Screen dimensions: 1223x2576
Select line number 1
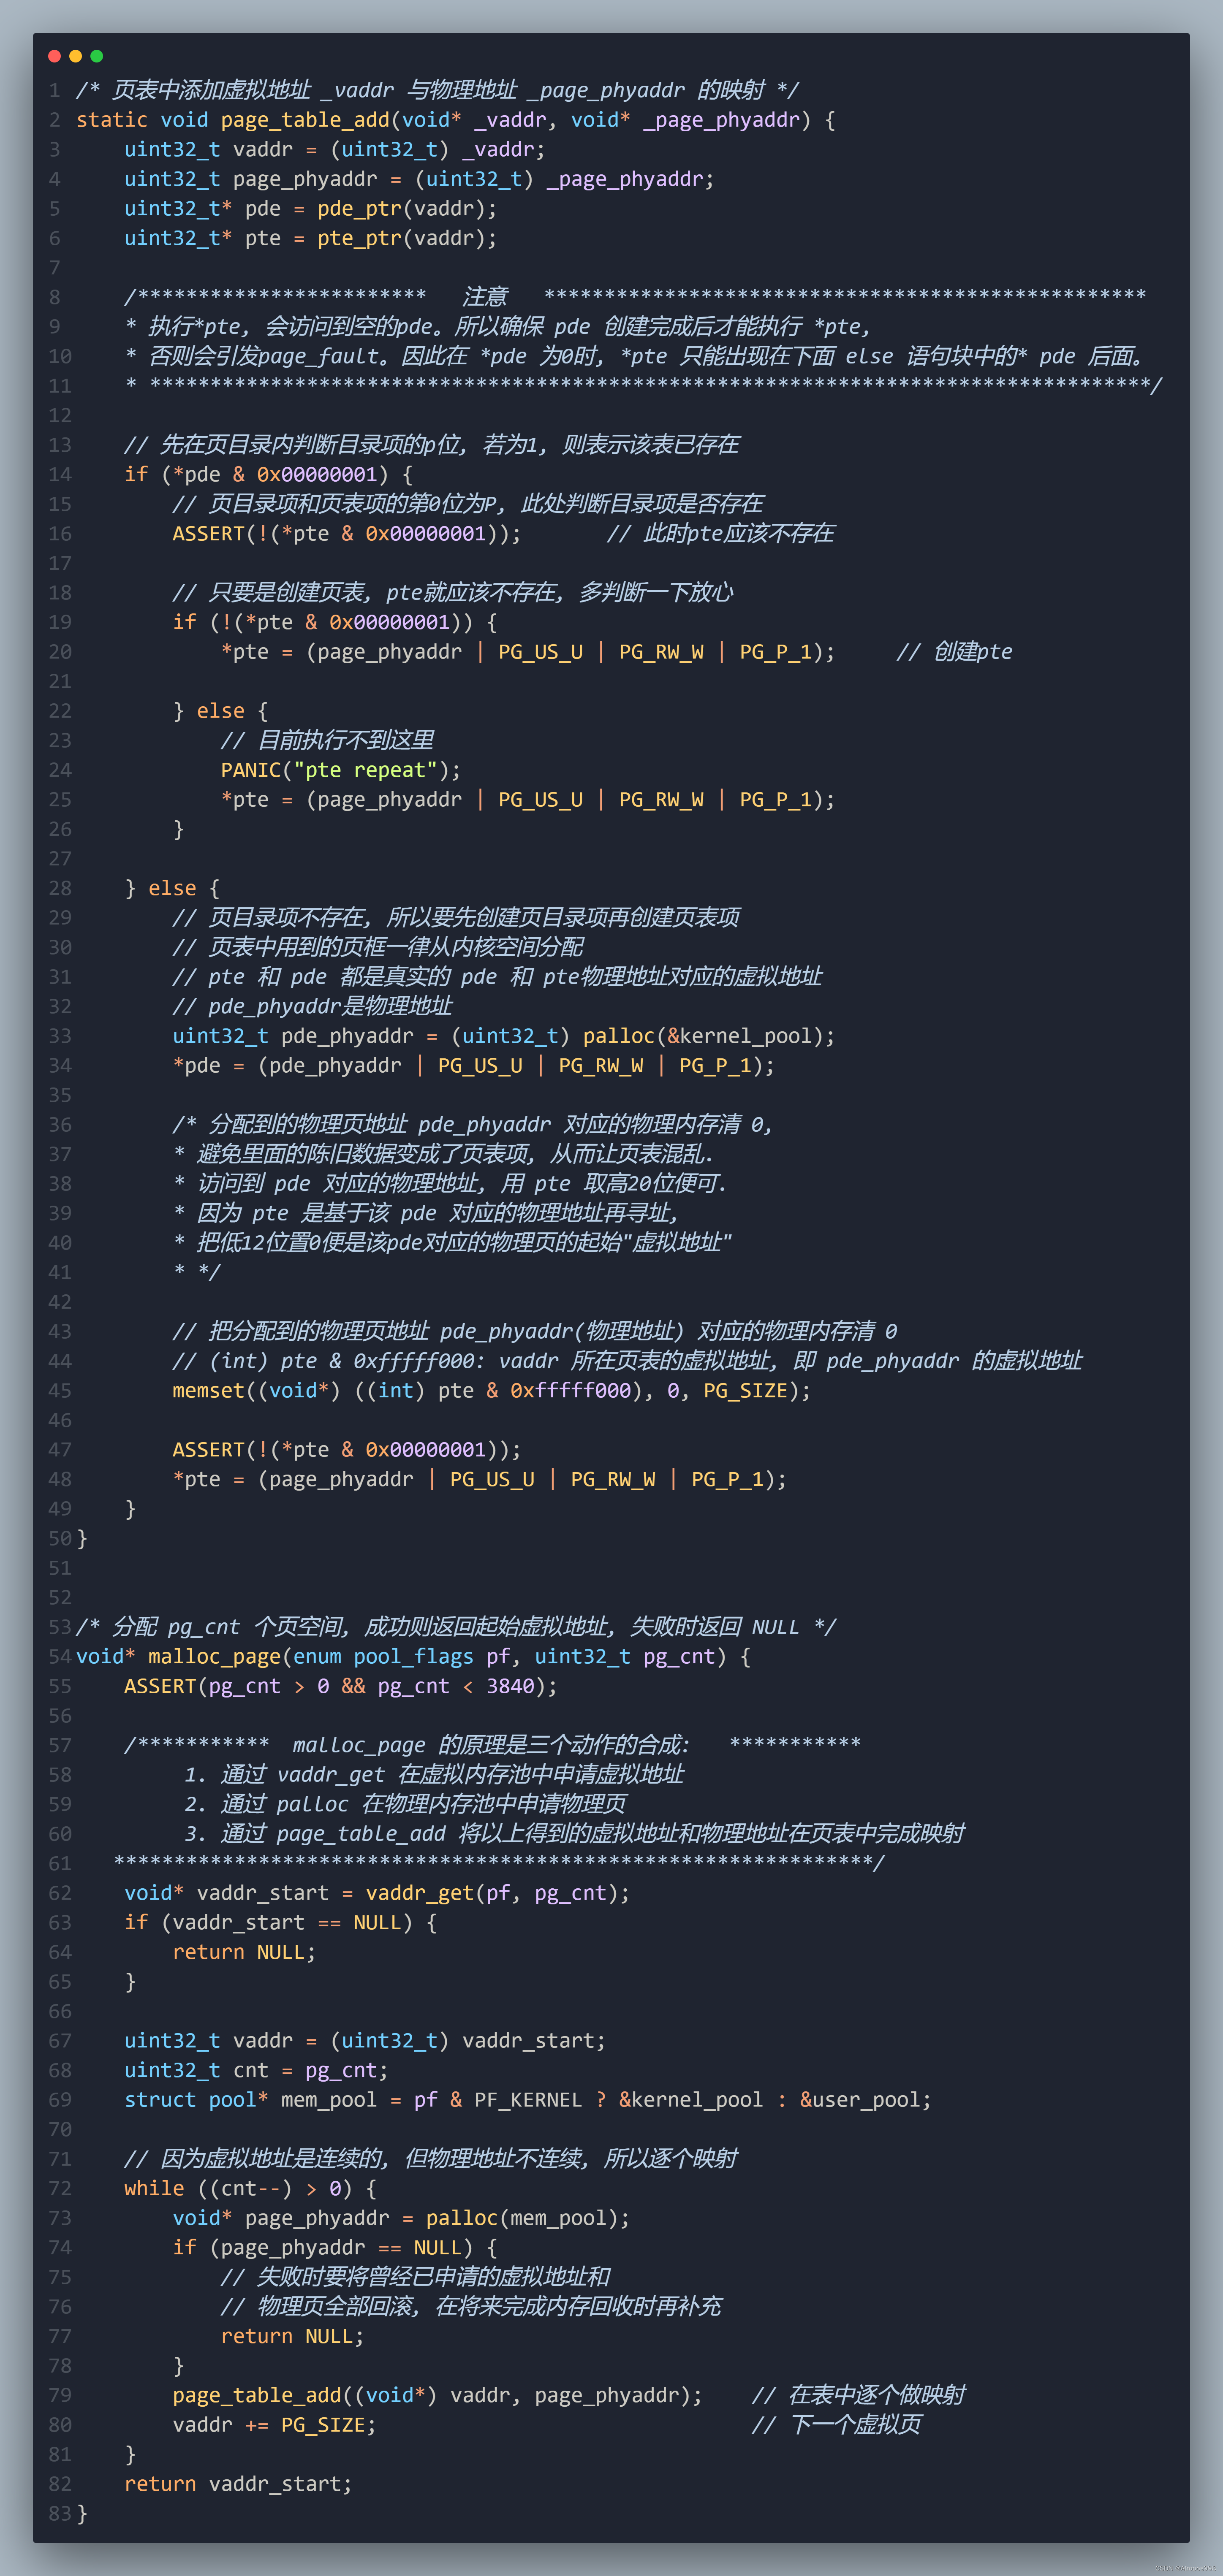(x=54, y=91)
